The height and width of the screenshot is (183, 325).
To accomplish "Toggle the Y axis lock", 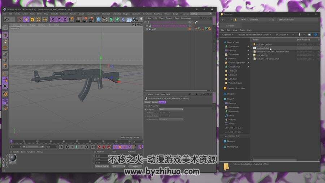I will tap(59, 19).
